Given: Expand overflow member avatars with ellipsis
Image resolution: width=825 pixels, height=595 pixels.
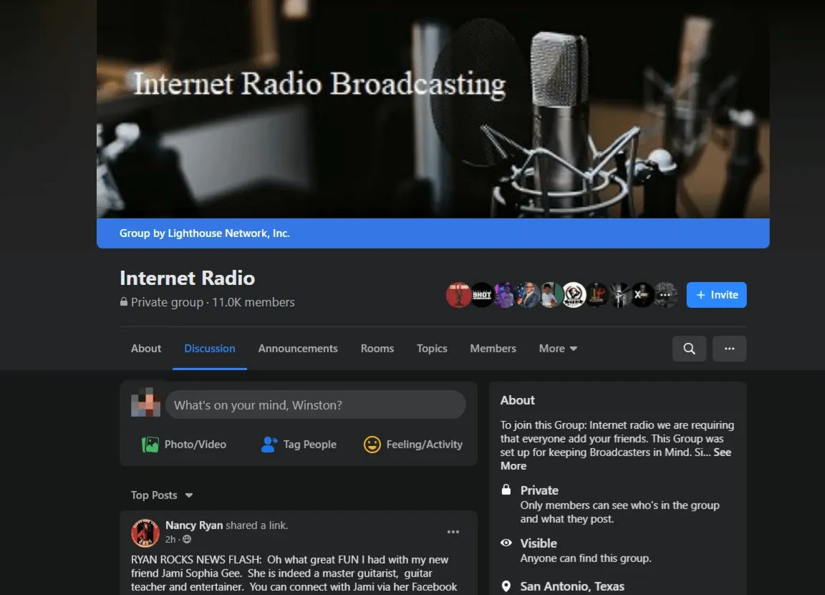Looking at the screenshot, I should [665, 294].
